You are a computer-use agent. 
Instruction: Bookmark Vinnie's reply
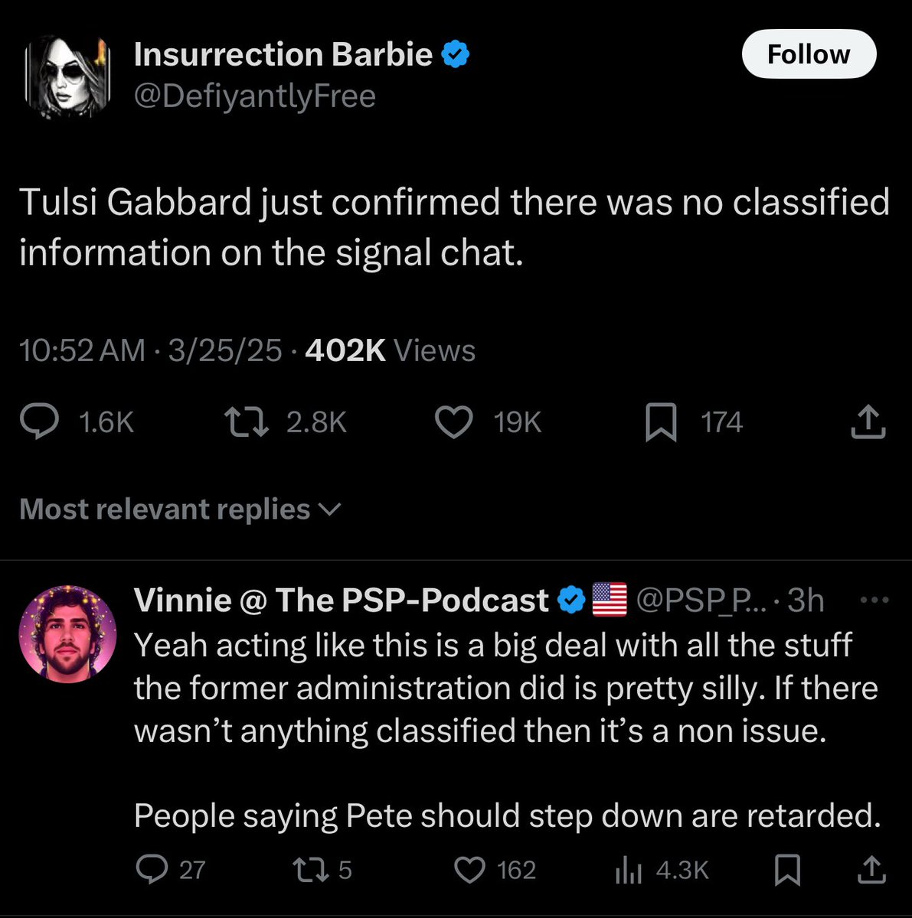tap(788, 870)
